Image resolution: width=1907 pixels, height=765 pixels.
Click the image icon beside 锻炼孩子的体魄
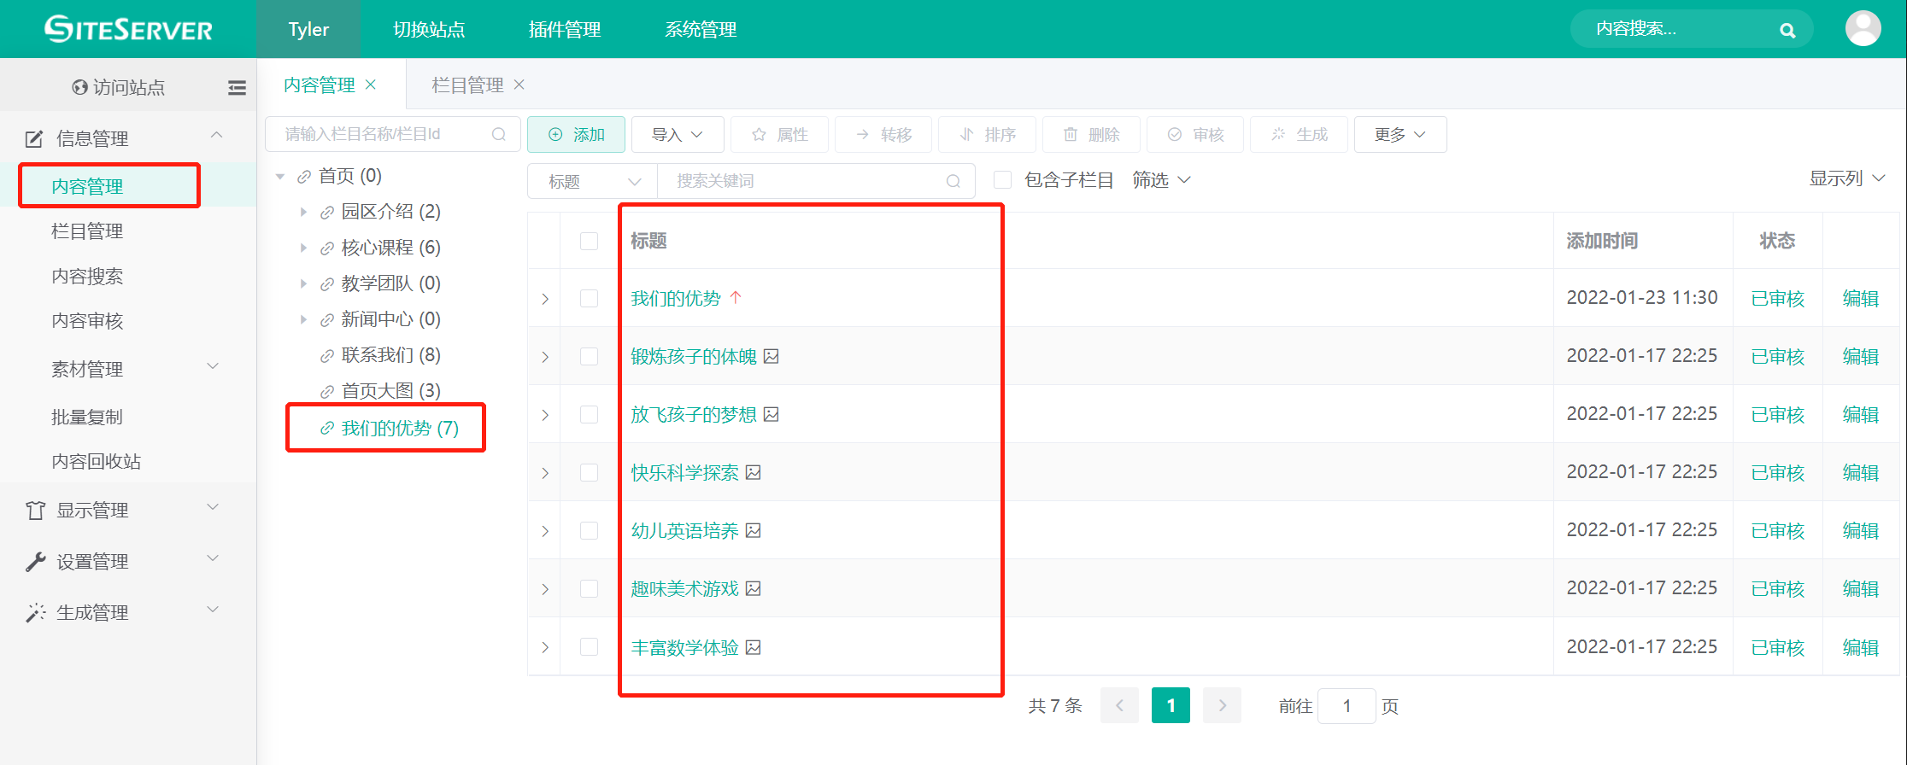coord(772,356)
